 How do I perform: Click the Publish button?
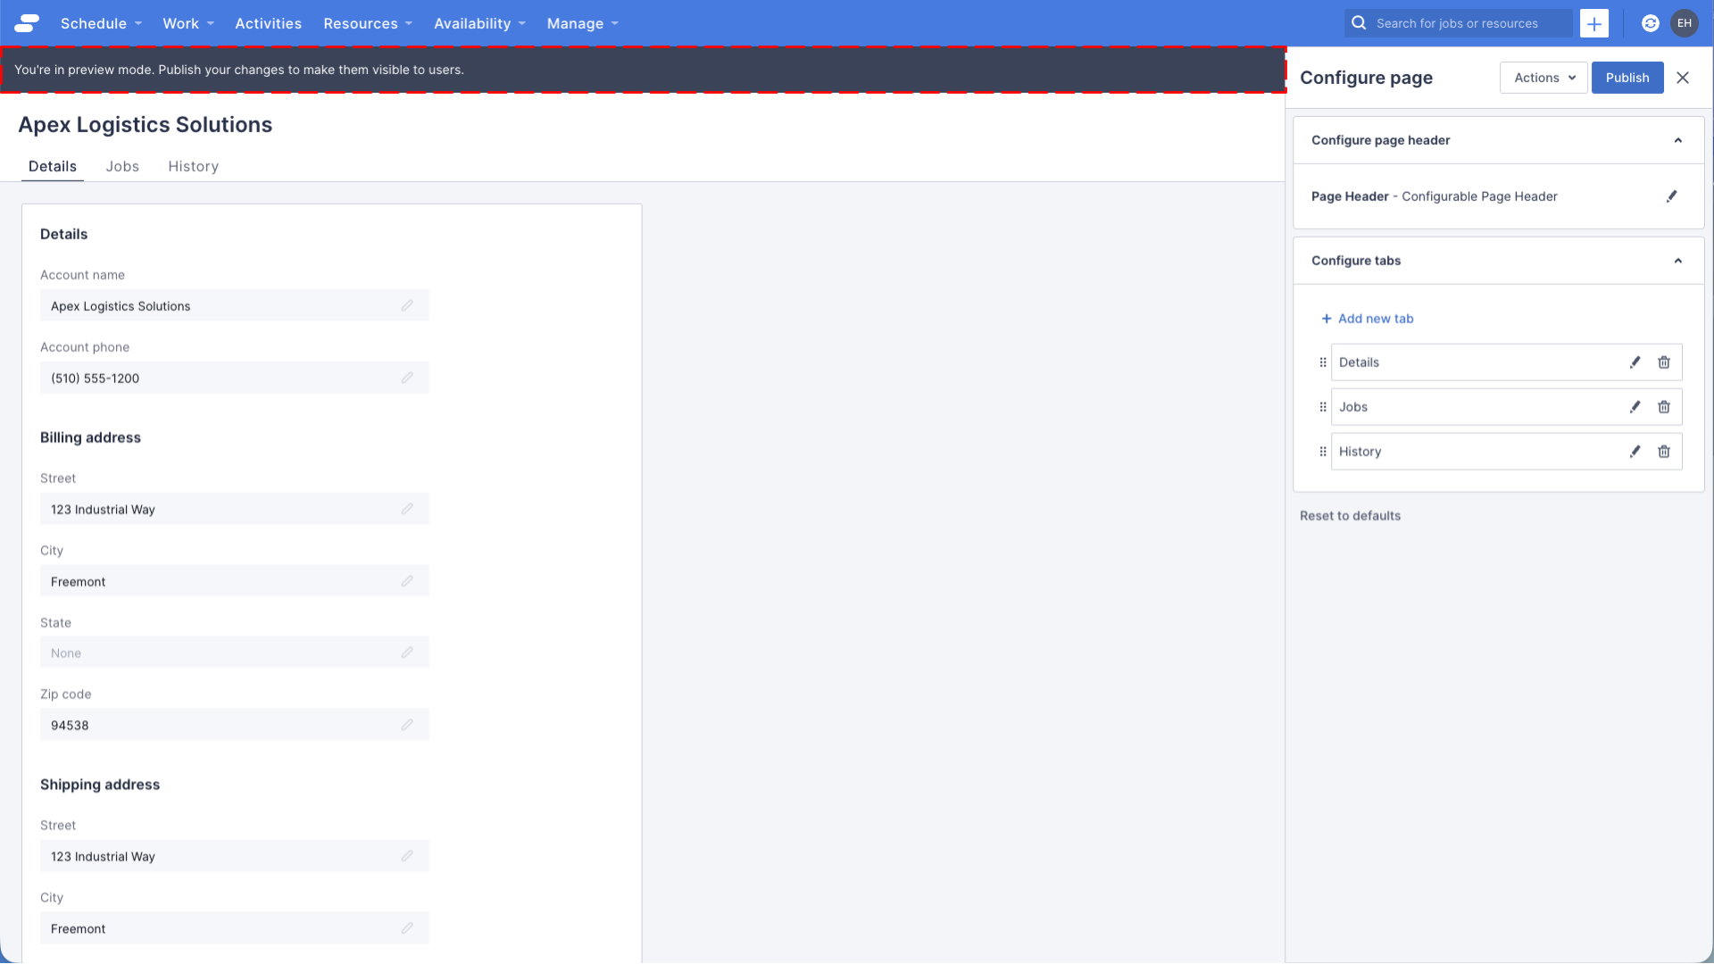click(x=1627, y=78)
